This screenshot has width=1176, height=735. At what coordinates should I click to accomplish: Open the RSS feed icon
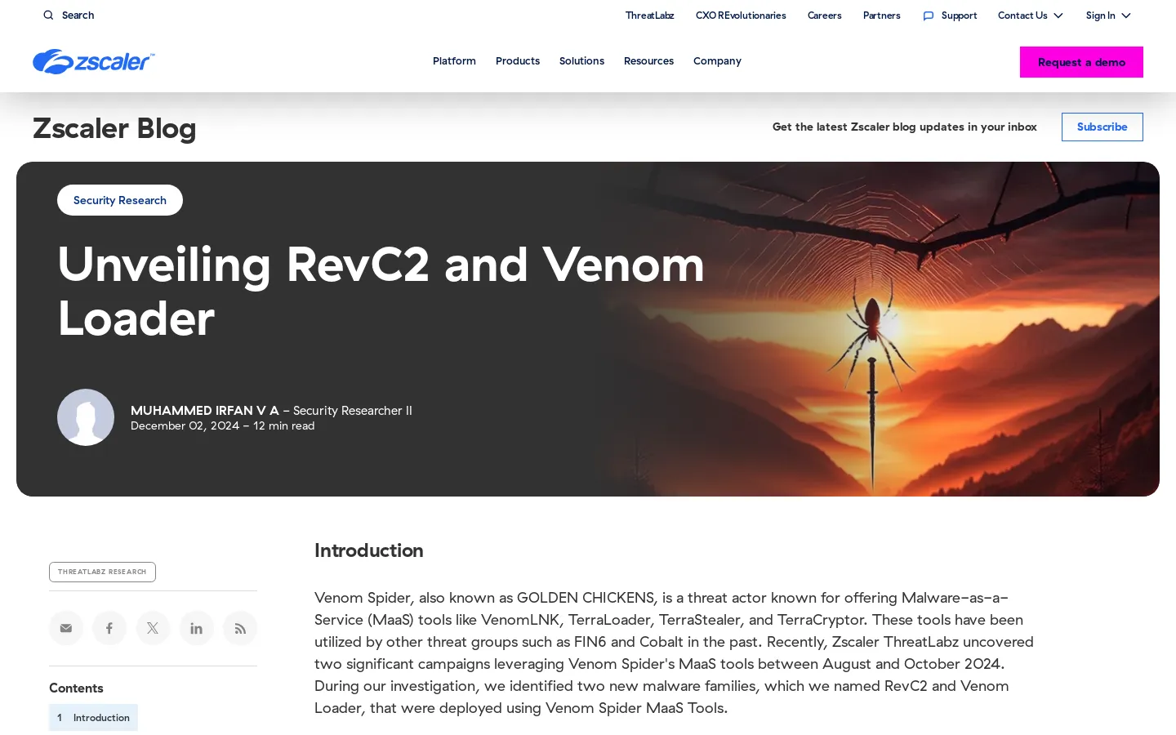pyautogui.click(x=240, y=628)
